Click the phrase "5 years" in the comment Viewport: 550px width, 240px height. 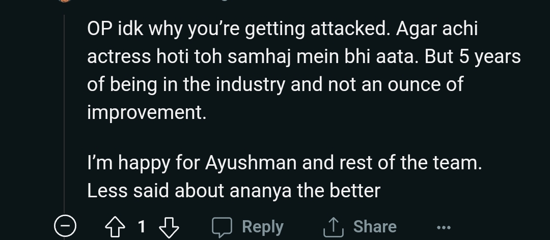coord(489,57)
